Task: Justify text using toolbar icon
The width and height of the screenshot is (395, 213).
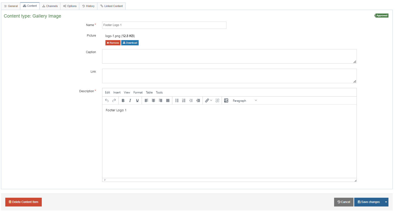Action: pyautogui.click(x=168, y=100)
